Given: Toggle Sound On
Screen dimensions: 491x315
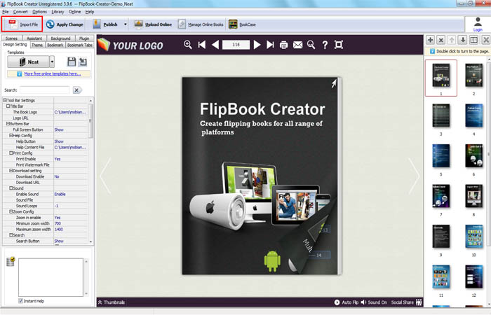Looking at the screenshot, I should pos(374,302).
